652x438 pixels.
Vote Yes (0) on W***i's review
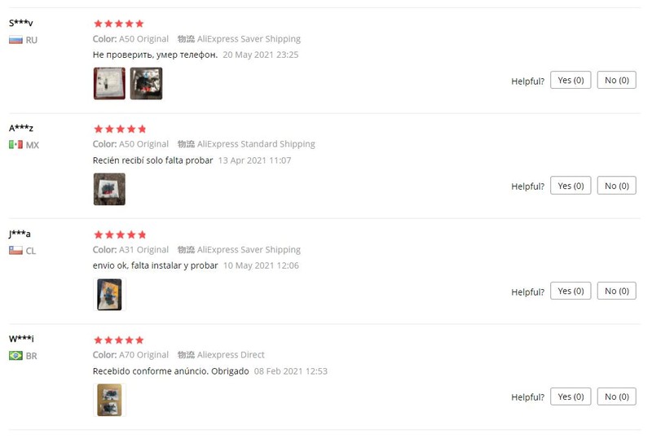point(570,396)
